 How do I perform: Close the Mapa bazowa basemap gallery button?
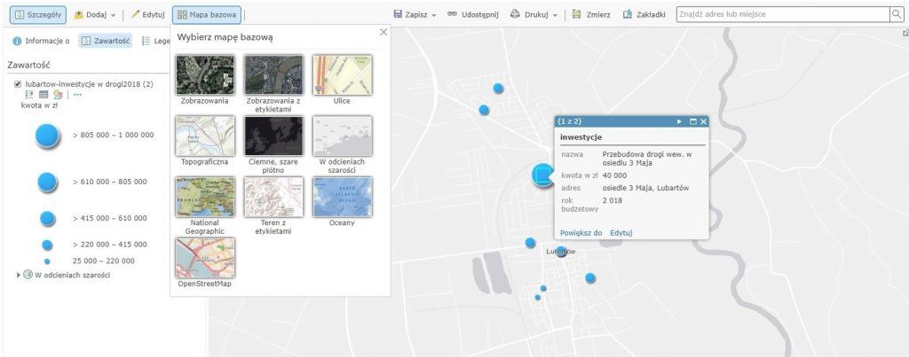click(x=207, y=15)
